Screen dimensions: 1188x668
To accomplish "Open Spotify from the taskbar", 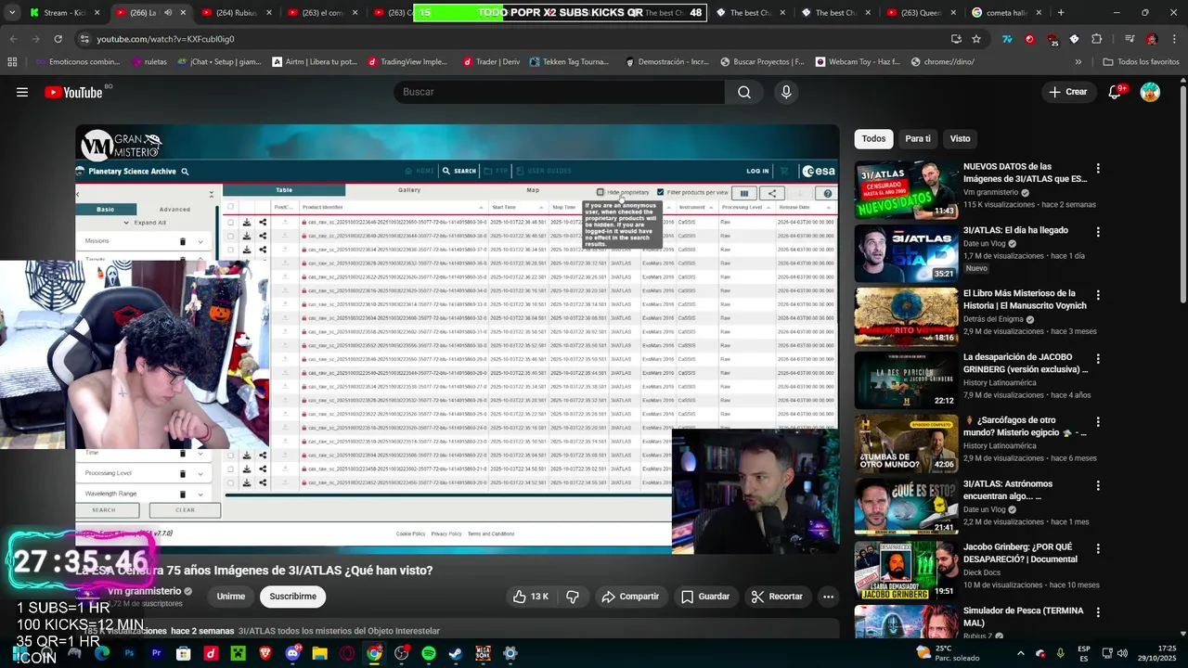I will tap(428, 653).
